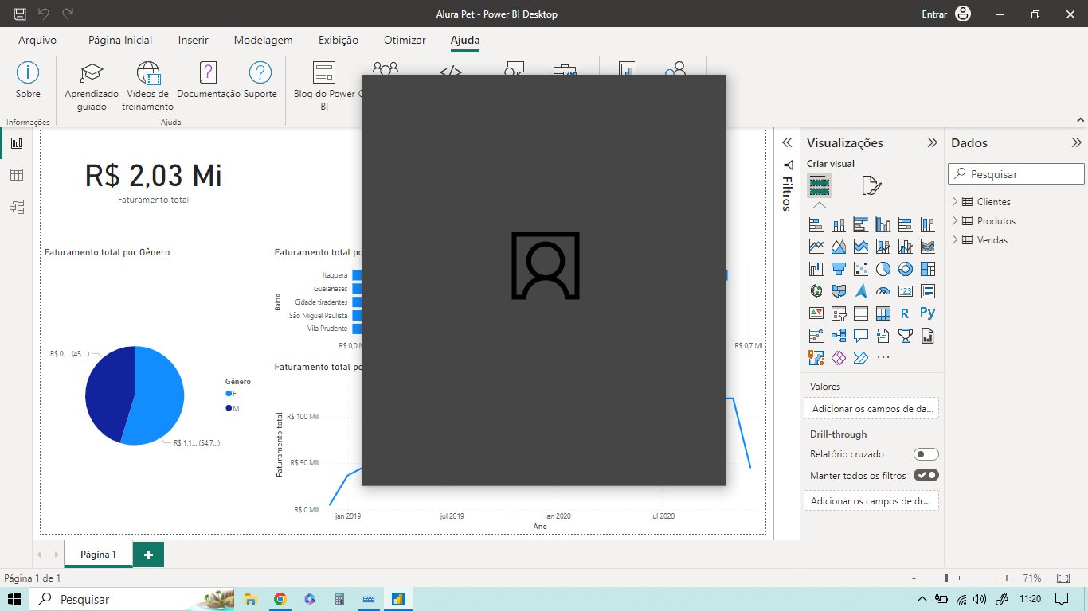Select the decomposition tree visual
1088x611 pixels.
pos(838,336)
